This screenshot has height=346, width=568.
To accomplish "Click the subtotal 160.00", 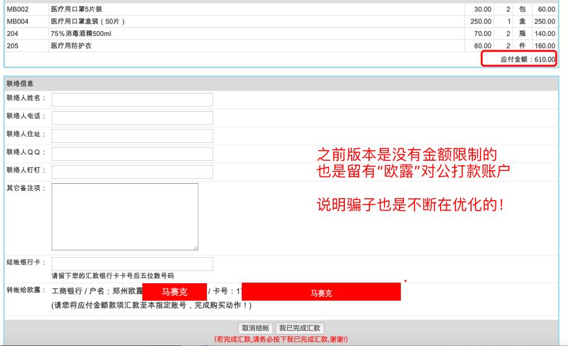I will coord(544,46).
